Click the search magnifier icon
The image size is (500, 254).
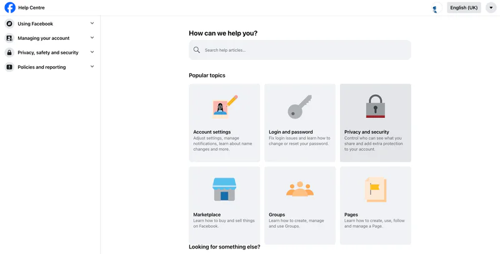pos(197,50)
